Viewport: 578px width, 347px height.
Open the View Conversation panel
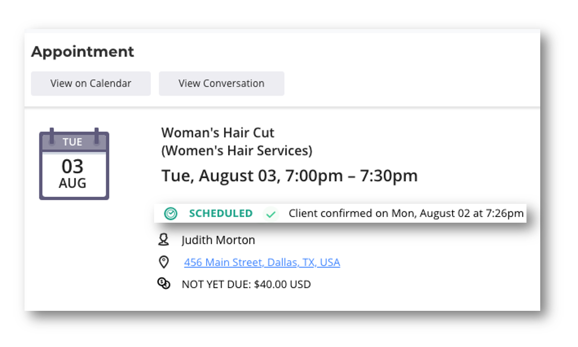click(221, 83)
